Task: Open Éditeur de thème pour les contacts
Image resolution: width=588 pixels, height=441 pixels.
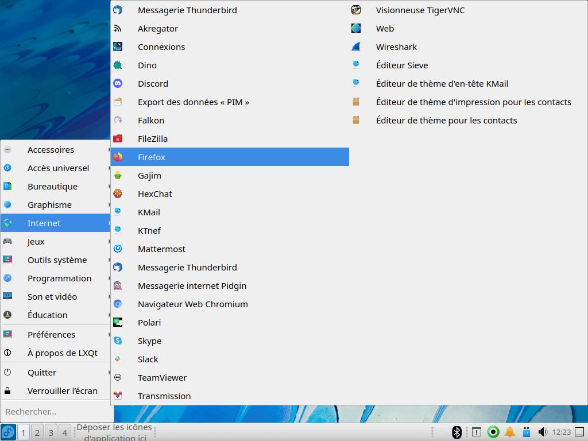Action: [468, 121]
